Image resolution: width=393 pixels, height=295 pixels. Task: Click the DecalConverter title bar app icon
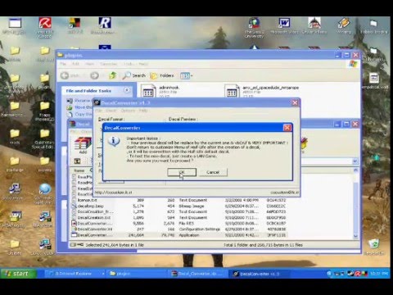[x=97, y=102]
